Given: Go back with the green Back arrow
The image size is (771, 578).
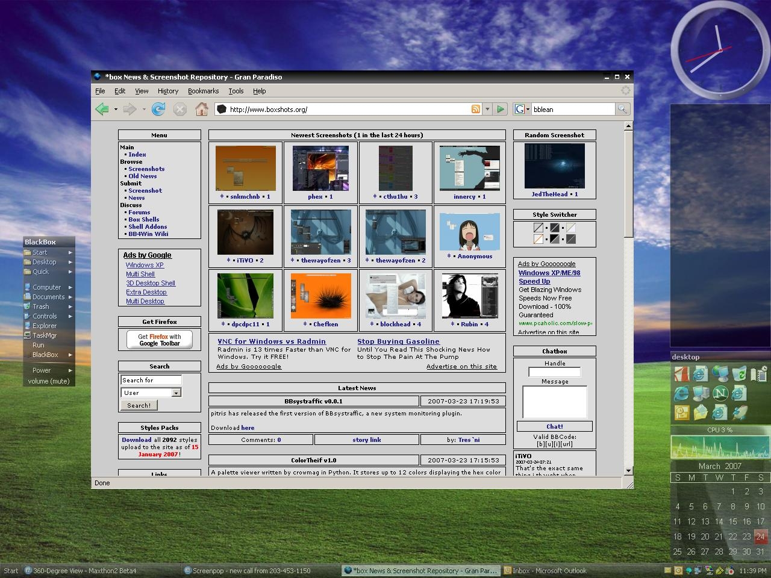Looking at the screenshot, I should [102, 109].
